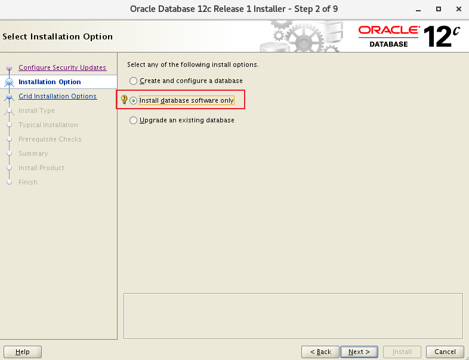Click the Typical Installation step label
The height and width of the screenshot is (360, 469).
pyautogui.click(x=48, y=125)
